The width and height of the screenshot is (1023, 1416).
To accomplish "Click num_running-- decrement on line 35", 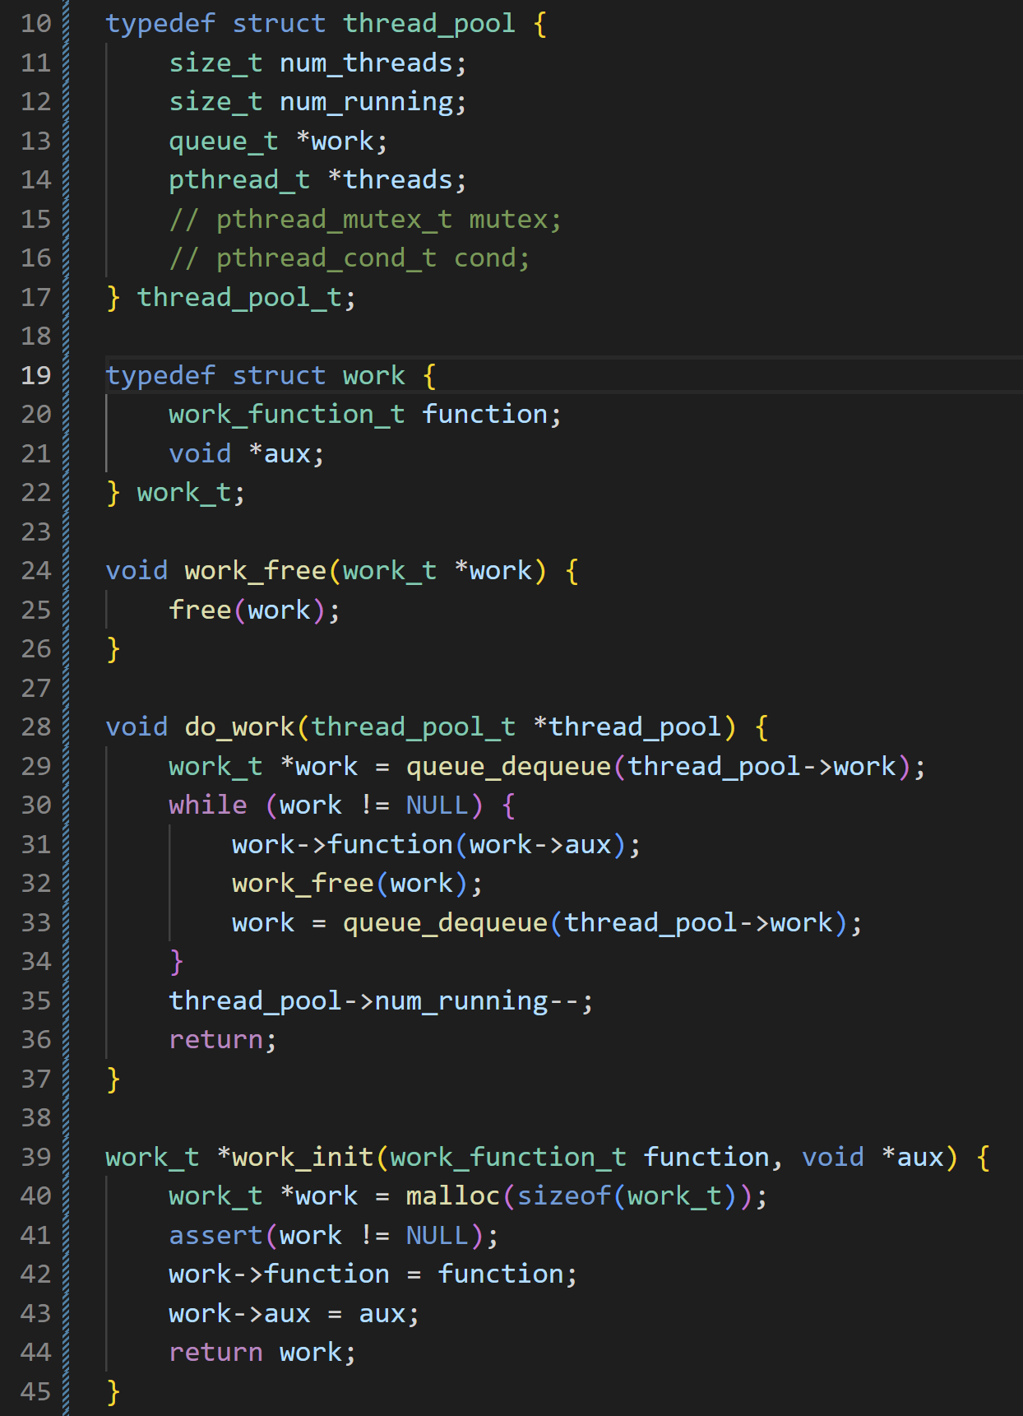I will 477,1001.
